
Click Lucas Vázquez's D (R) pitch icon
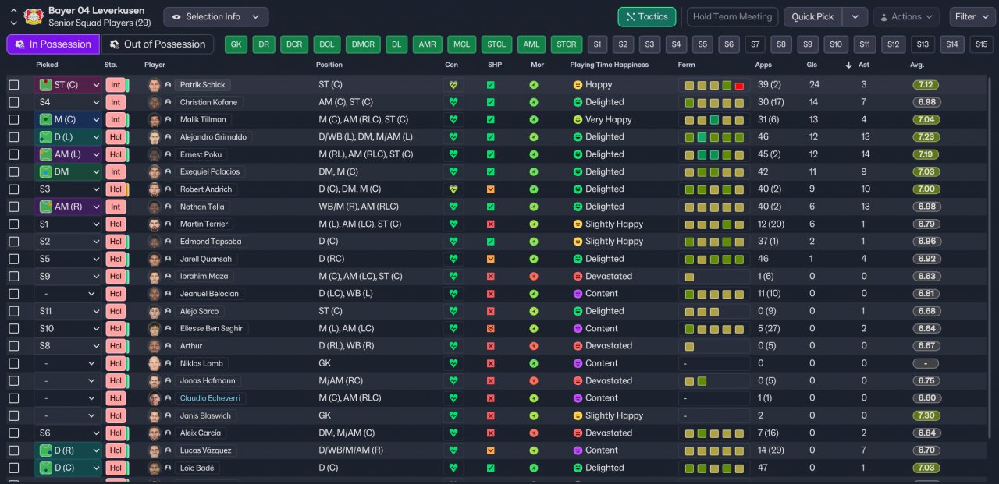[x=46, y=450]
